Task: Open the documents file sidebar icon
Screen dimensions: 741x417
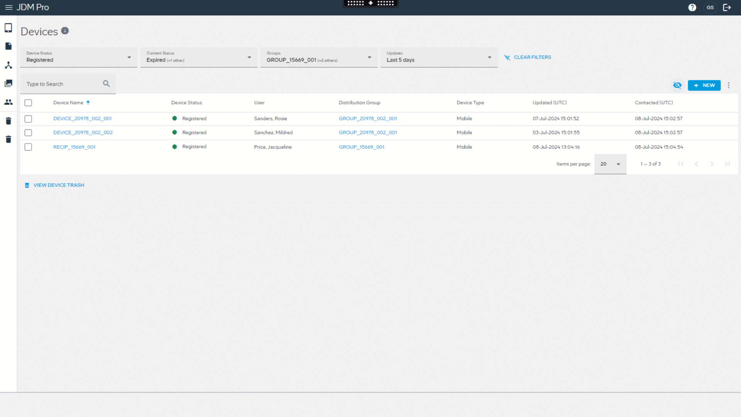Action: [8, 46]
